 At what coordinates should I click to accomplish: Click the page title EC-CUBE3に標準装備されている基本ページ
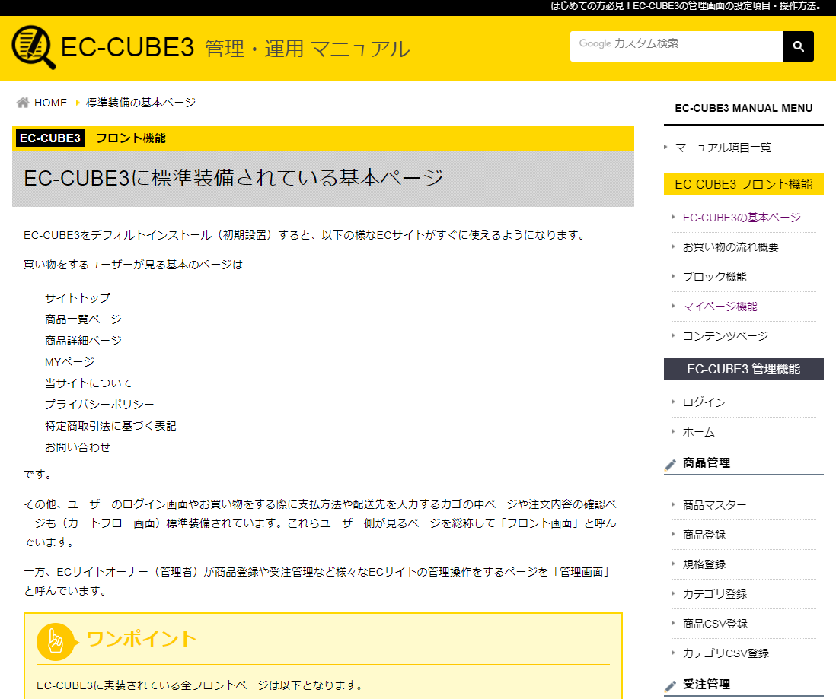click(x=234, y=178)
